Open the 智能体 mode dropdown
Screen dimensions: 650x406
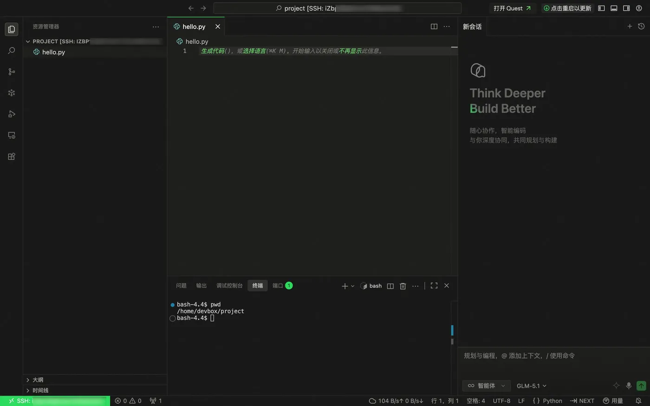(x=486, y=386)
